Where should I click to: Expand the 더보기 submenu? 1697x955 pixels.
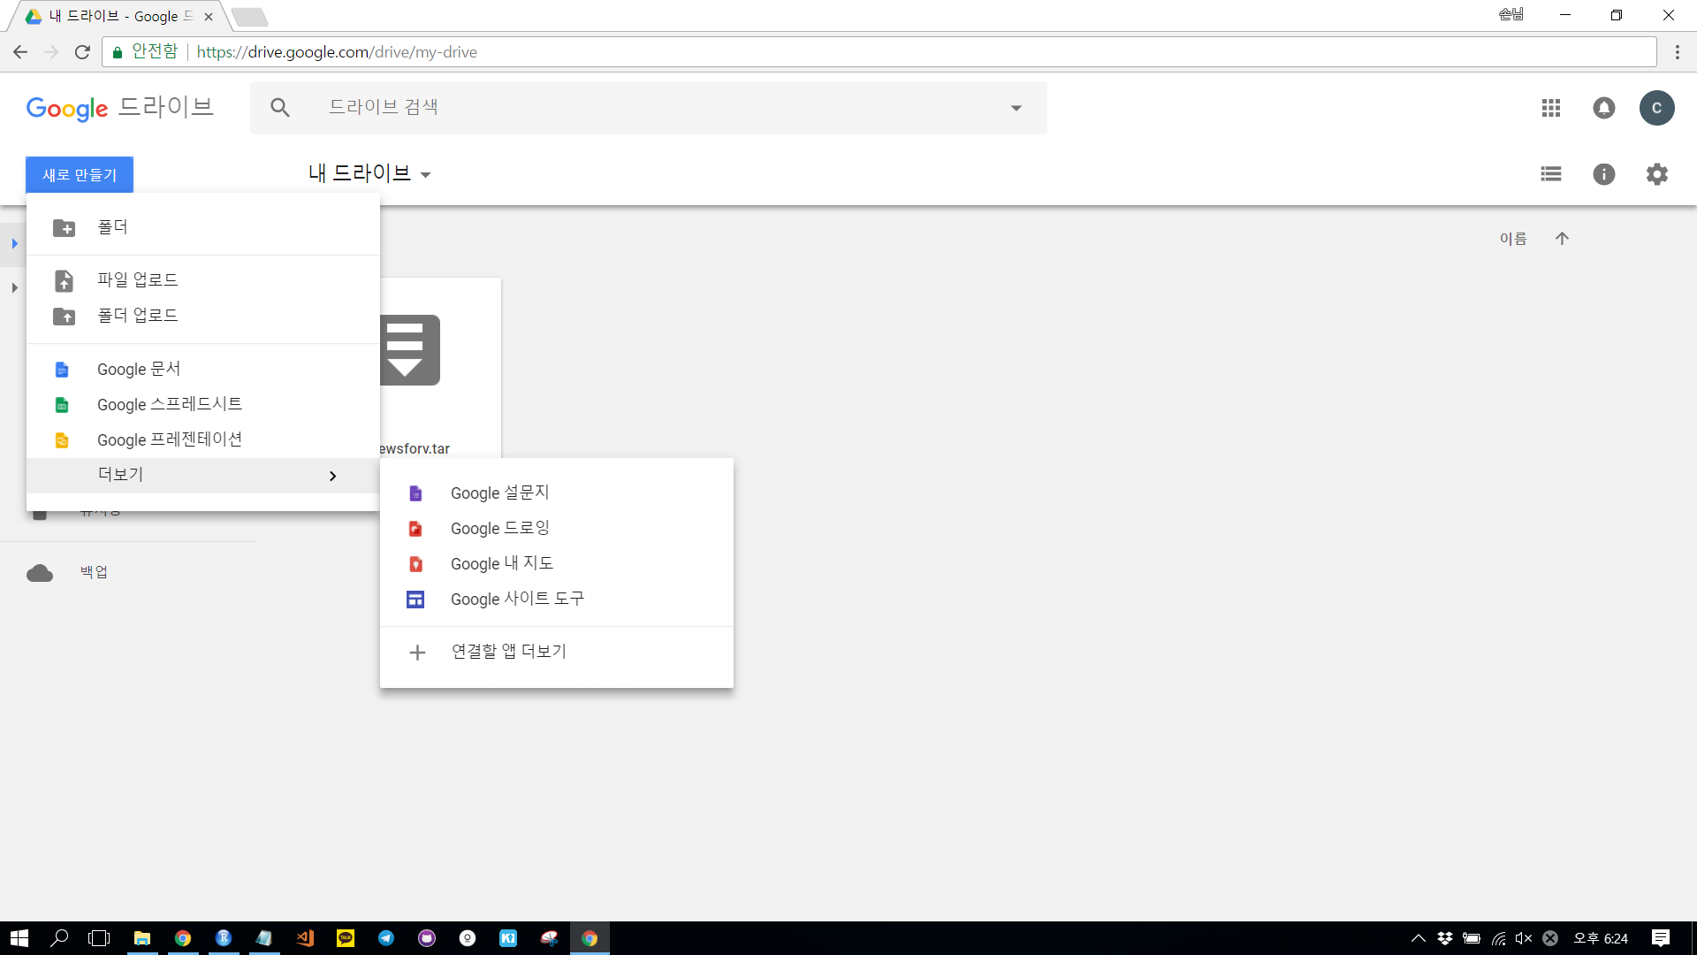pyautogui.click(x=203, y=475)
